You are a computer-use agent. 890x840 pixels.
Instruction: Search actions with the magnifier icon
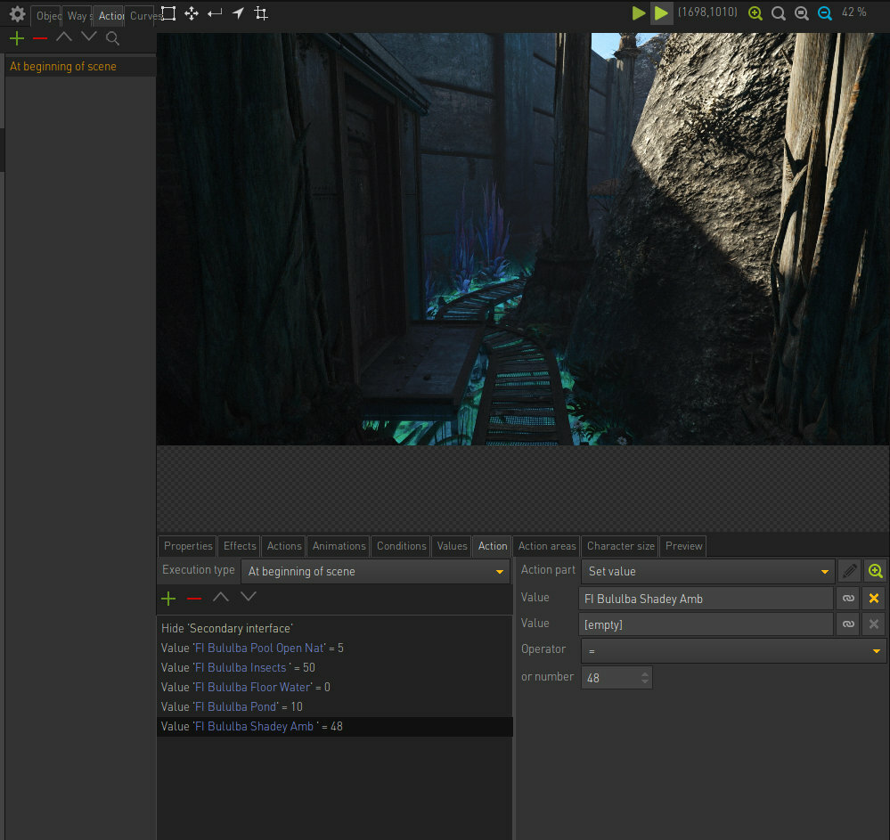112,38
